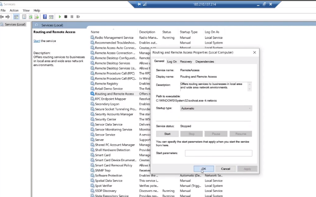This screenshot has height=197, width=316.
Task: Switch to the Dependencies tab
Action: click(204, 61)
